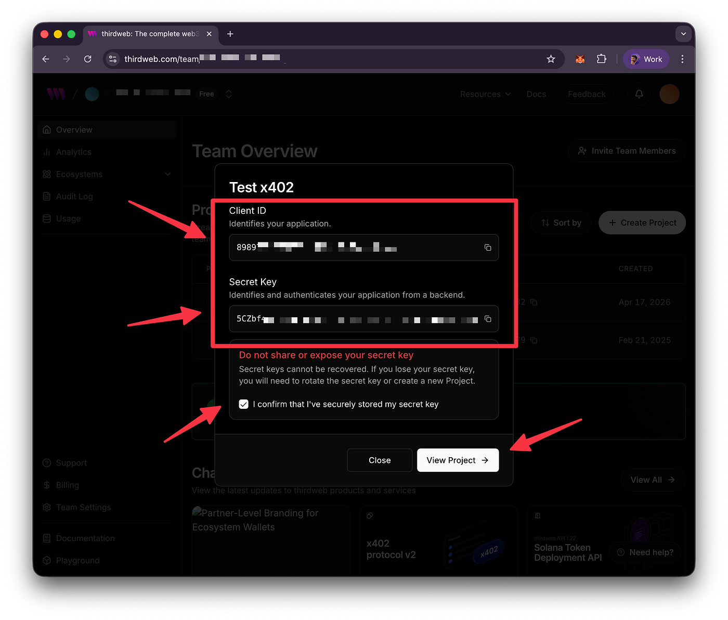Expand the tab search dropdown

[684, 34]
